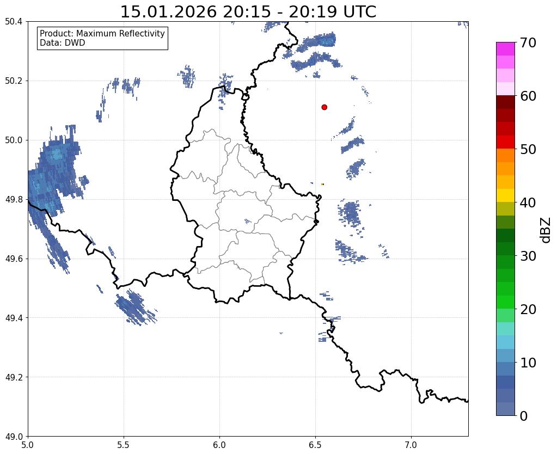Click the '70' colorbar tick label
This screenshot has width=557, height=454.
[528, 42]
